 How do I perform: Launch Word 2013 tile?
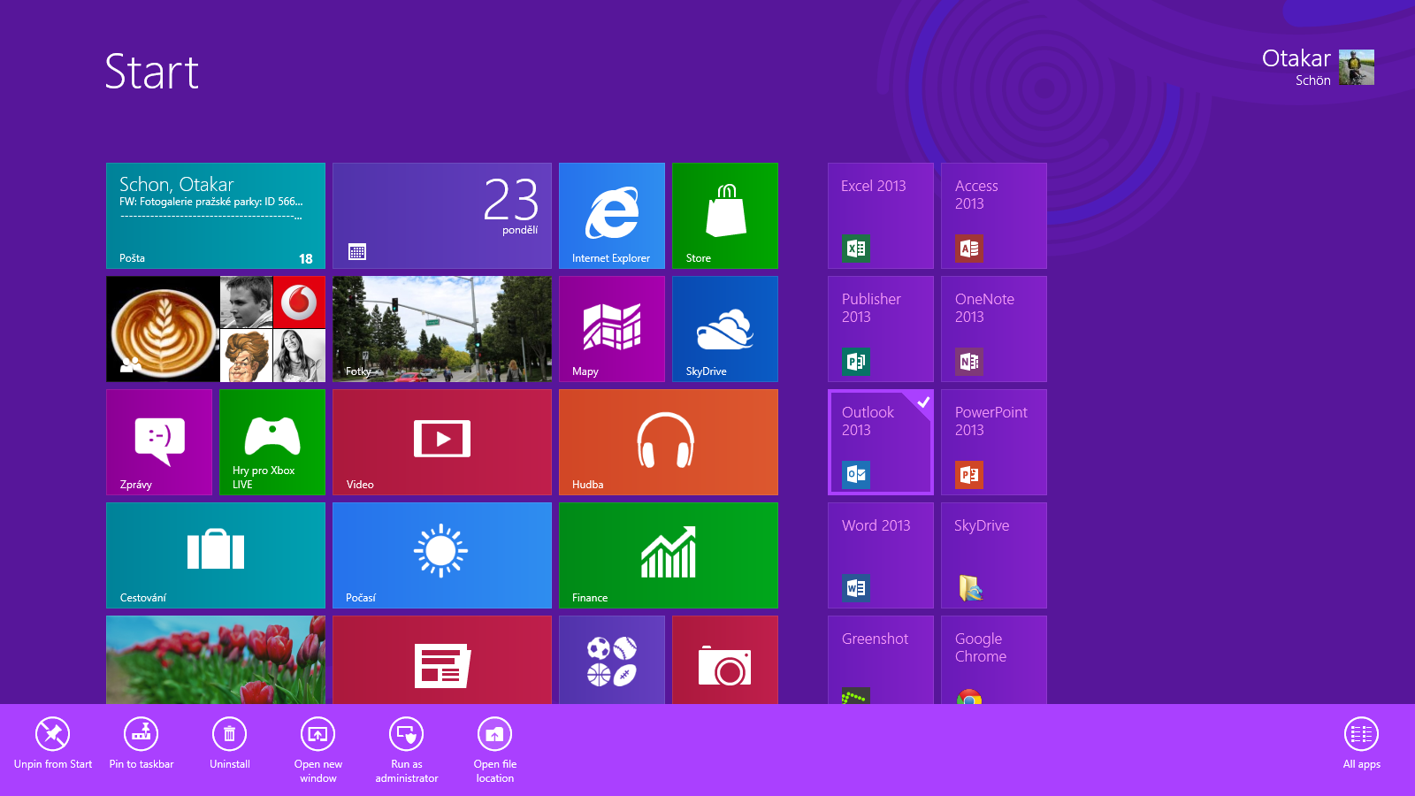point(881,555)
